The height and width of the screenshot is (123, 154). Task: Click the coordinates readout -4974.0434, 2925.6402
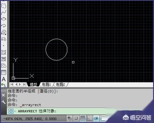click(30, 119)
